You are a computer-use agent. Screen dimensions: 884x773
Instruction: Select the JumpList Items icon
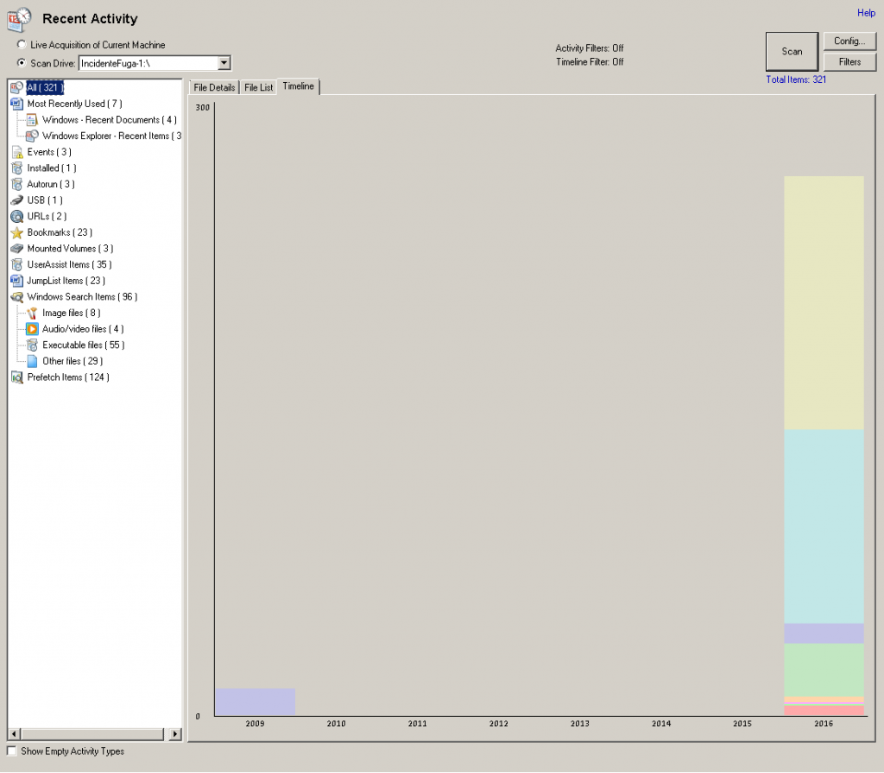[x=16, y=281]
